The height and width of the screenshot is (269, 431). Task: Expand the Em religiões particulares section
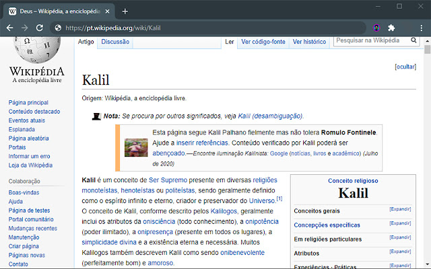400,237
